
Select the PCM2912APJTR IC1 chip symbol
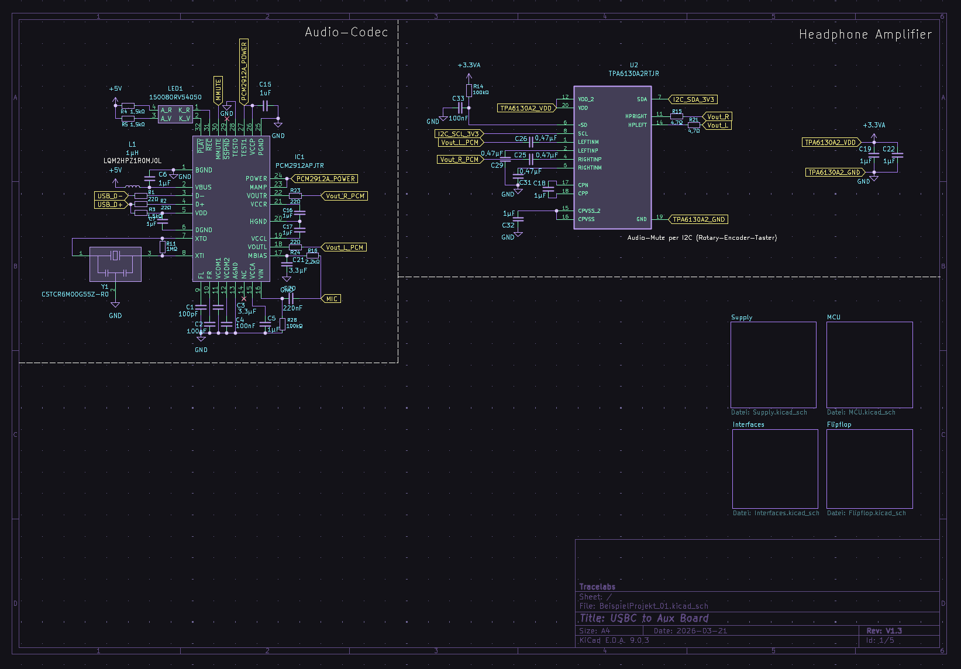[x=231, y=209]
